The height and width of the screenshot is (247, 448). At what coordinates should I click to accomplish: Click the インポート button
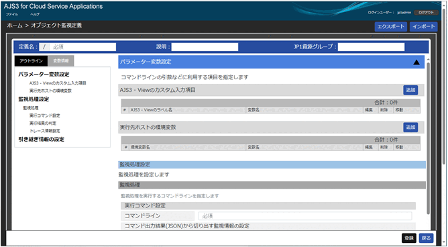(423, 27)
